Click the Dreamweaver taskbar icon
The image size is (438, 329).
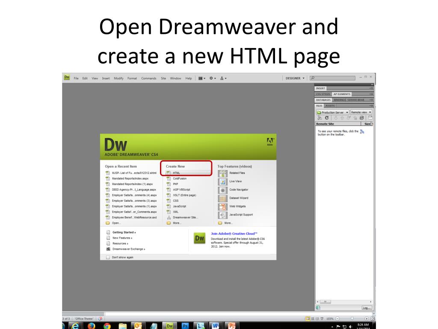pyautogui.click(x=169, y=326)
